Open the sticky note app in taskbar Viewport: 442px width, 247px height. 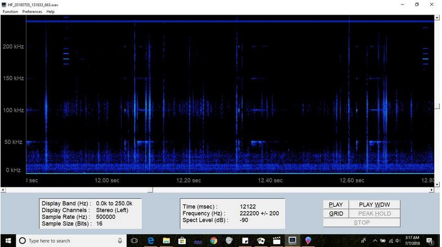click(x=245, y=241)
